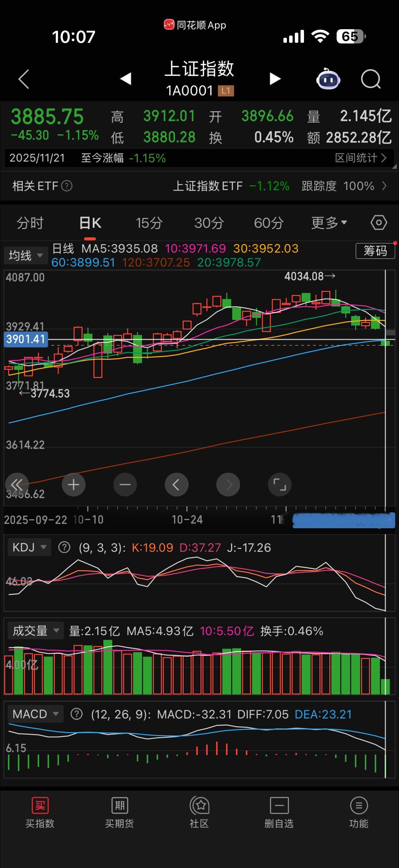Open MACD indicator help icon

click(77, 714)
